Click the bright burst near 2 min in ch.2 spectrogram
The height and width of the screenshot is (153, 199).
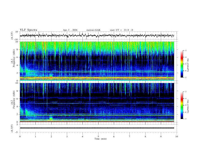click(x=51, y=118)
